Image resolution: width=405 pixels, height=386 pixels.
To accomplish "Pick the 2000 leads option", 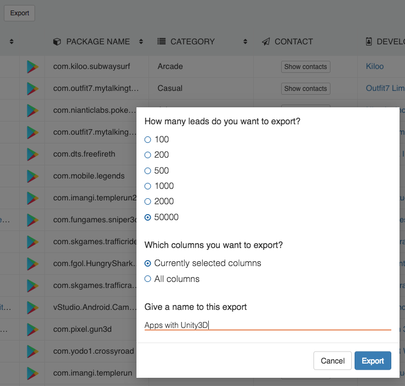I will (x=147, y=201).
